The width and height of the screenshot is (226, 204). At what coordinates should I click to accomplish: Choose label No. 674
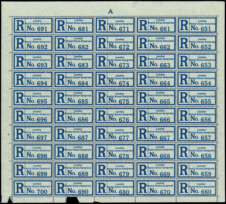pyautogui.click(x=115, y=80)
